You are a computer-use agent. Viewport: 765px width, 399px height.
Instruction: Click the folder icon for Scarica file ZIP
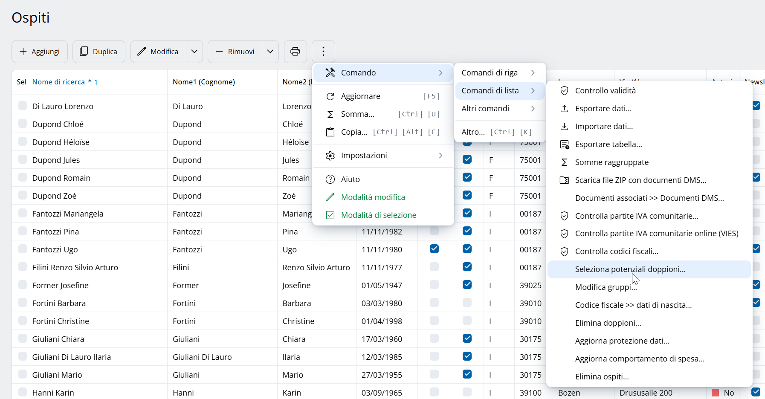coord(564,180)
